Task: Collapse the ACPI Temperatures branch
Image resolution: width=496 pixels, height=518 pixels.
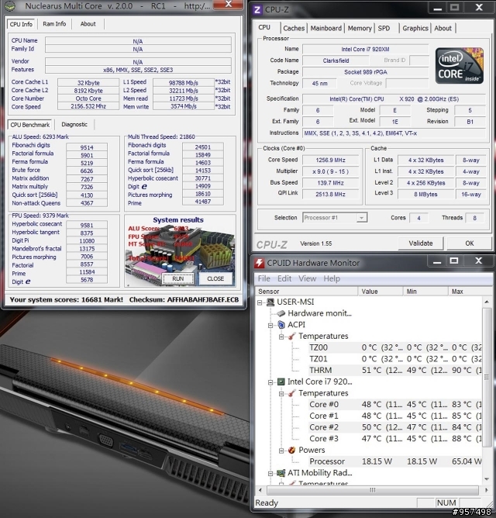Action: tap(281, 337)
